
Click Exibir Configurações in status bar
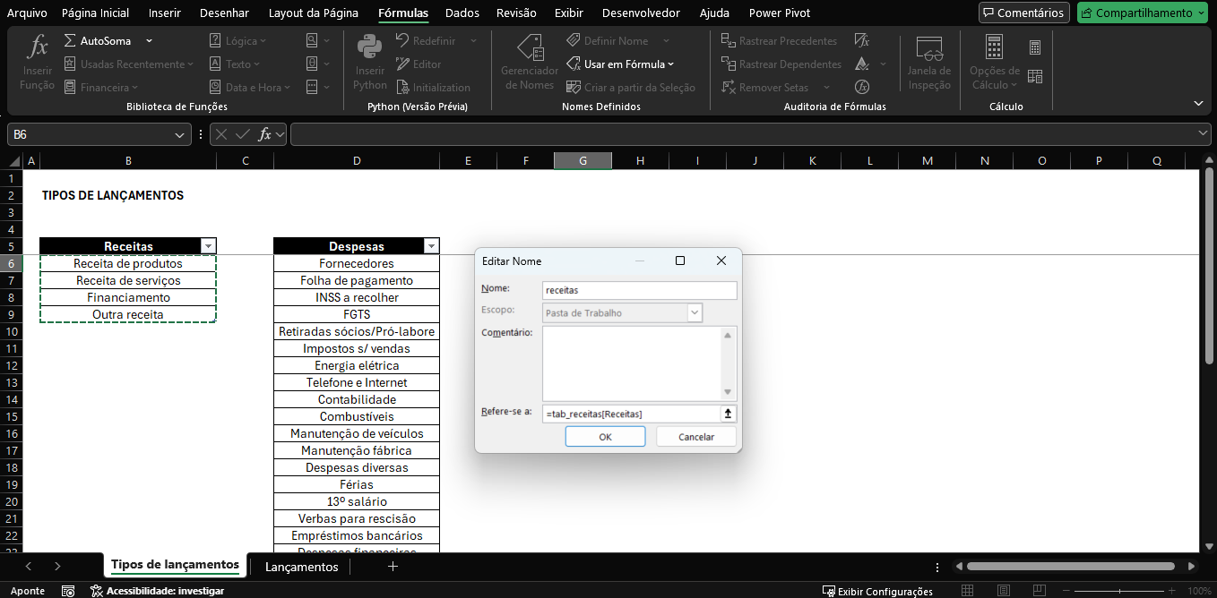click(x=877, y=591)
